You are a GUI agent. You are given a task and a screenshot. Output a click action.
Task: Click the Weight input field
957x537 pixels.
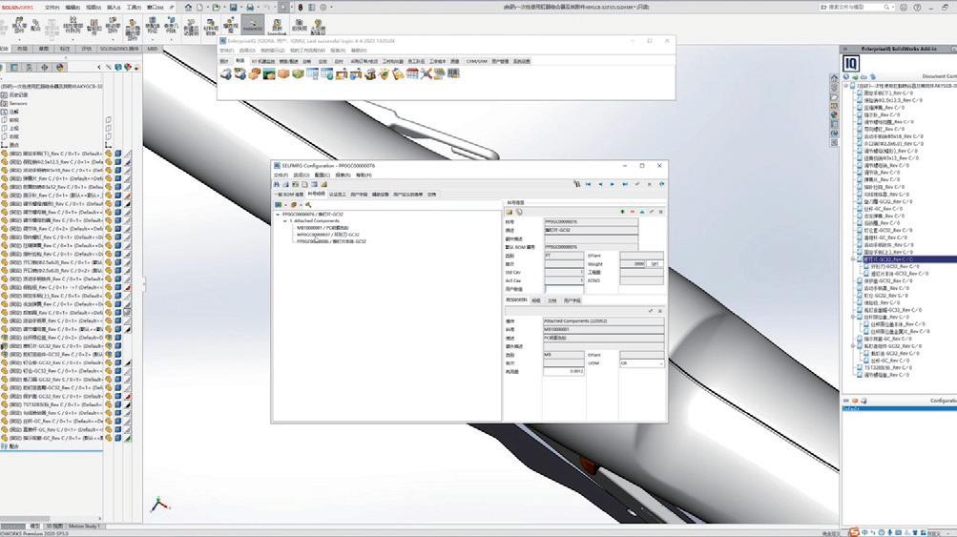633,263
